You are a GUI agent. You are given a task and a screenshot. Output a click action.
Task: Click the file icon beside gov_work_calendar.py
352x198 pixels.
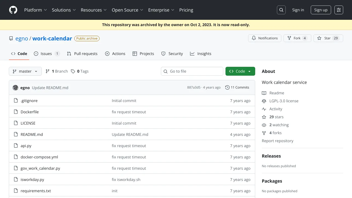(16, 168)
